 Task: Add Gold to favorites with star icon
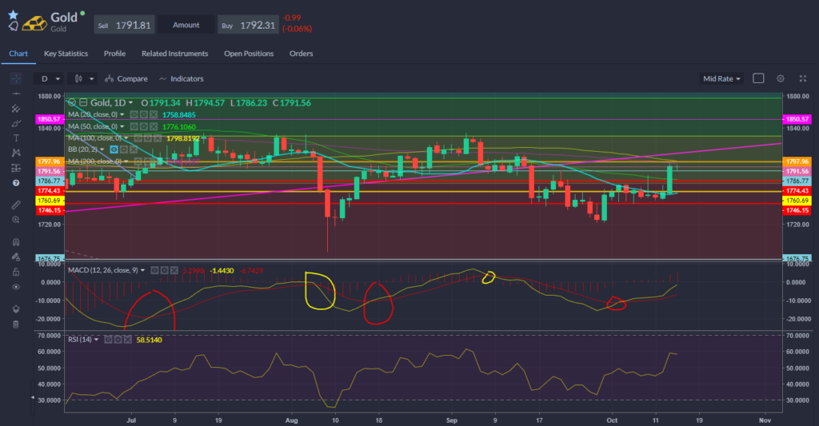[13, 15]
